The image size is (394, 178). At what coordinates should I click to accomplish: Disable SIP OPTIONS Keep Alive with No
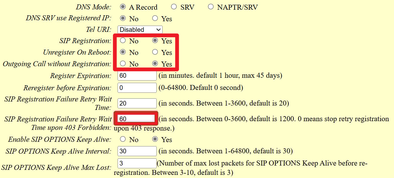click(x=123, y=139)
